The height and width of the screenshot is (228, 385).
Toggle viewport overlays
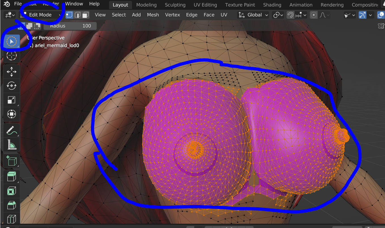(x=381, y=15)
